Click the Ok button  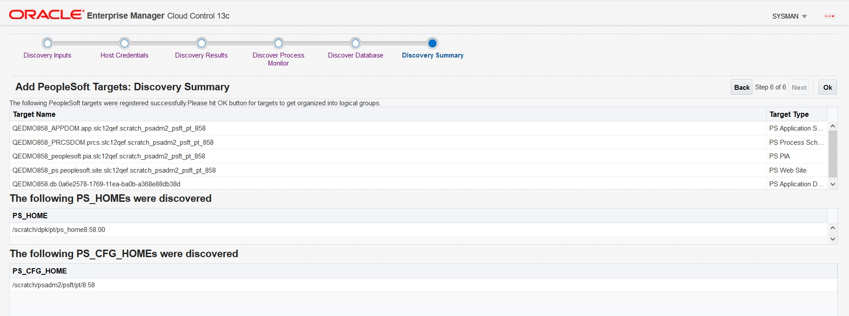coord(828,87)
